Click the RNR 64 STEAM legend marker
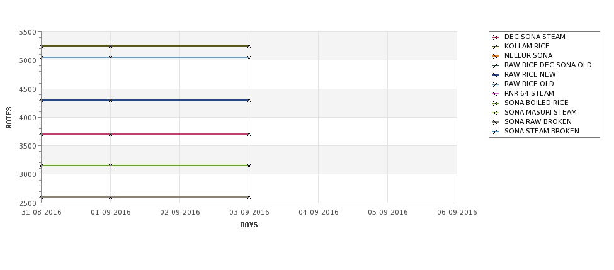Screen dimensions: 614x270 click(x=496, y=94)
